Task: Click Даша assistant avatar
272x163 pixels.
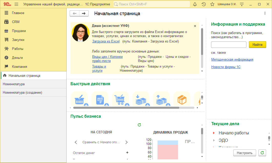Action: (x=80, y=33)
